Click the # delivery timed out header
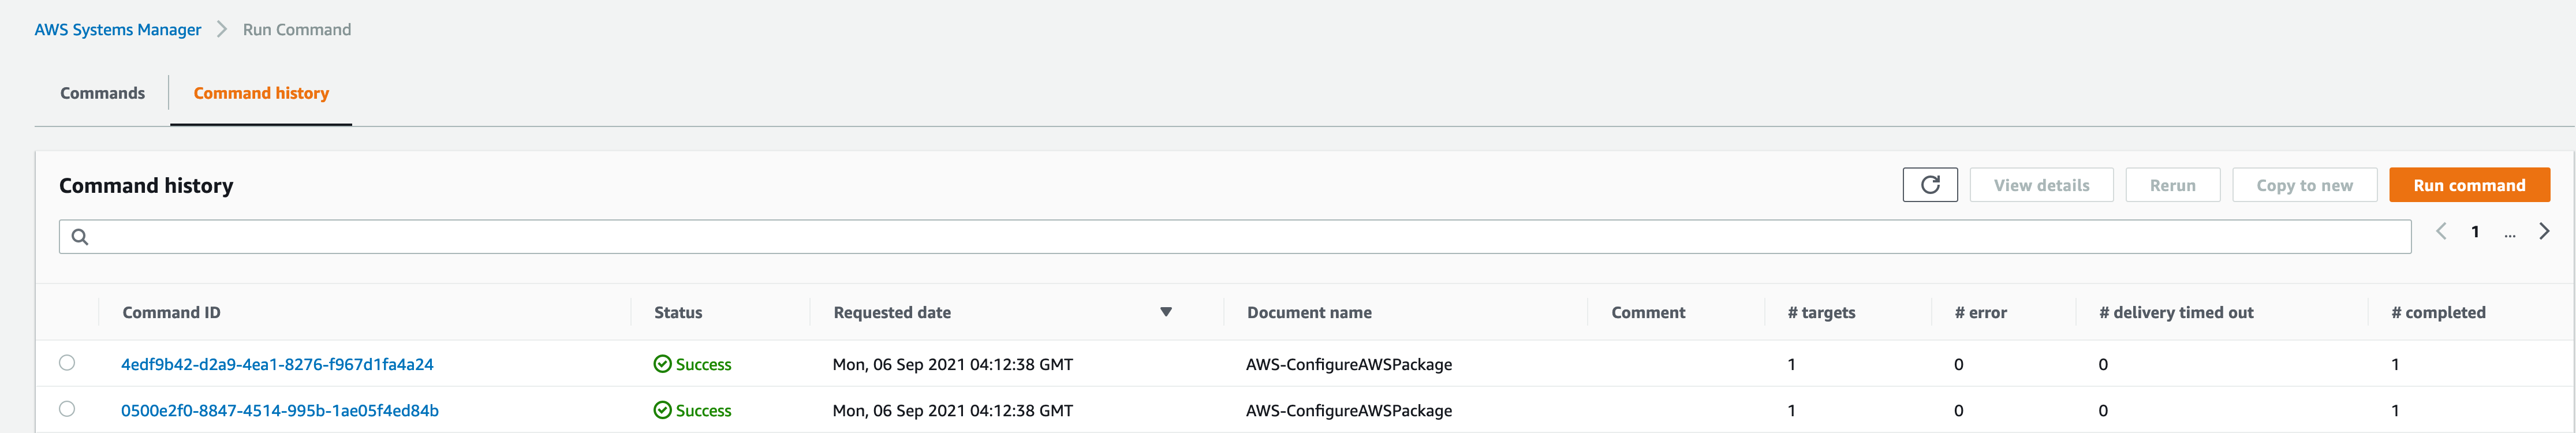 pos(2176,312)
